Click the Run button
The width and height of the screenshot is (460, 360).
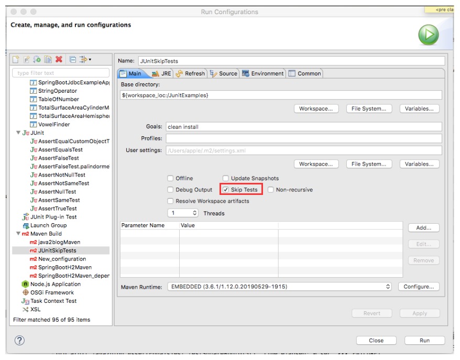coord(424,340)
